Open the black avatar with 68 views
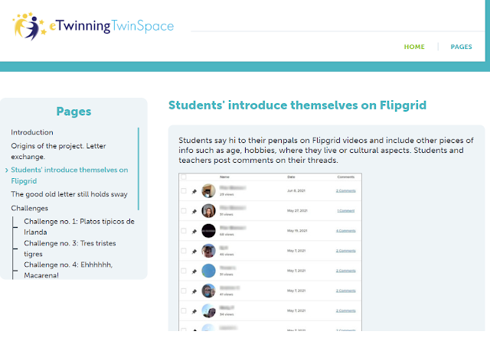The width and height of the screenshot is (490, 341). tap(208, 231)
